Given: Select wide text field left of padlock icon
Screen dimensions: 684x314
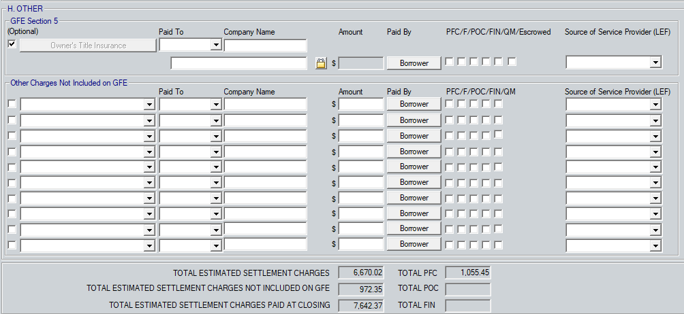Looking at the screenshot, I should tap(238, 63).
